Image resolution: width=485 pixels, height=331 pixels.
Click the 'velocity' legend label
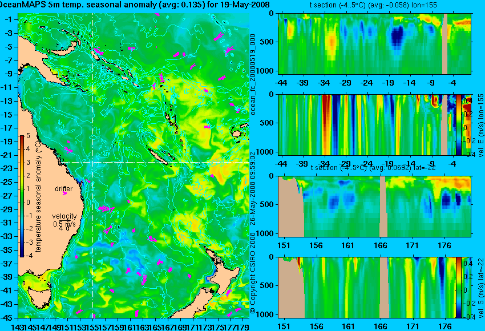point(64,216)
